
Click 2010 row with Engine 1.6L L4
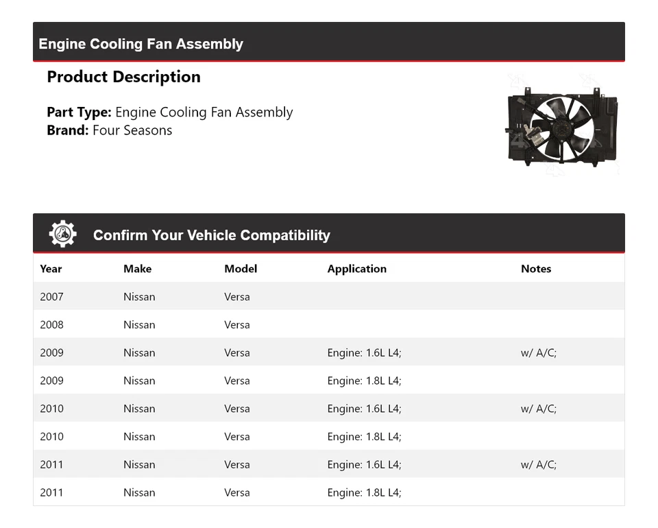[x=328, y=409]
